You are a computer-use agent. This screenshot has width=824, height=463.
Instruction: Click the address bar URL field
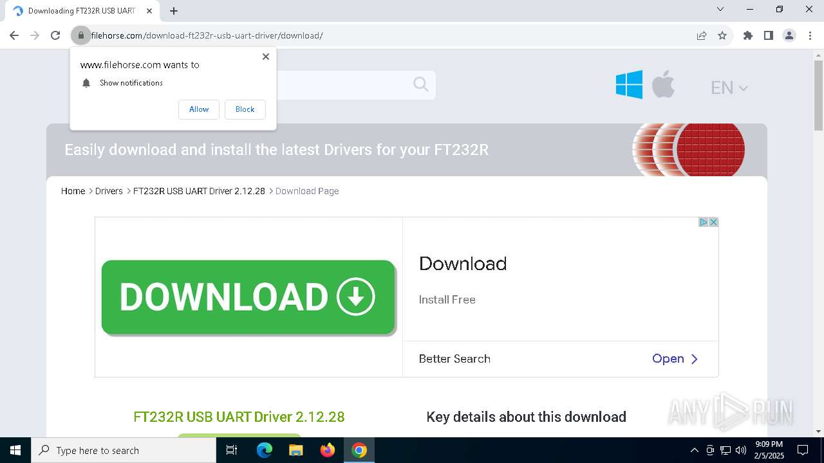pos(386,35)
